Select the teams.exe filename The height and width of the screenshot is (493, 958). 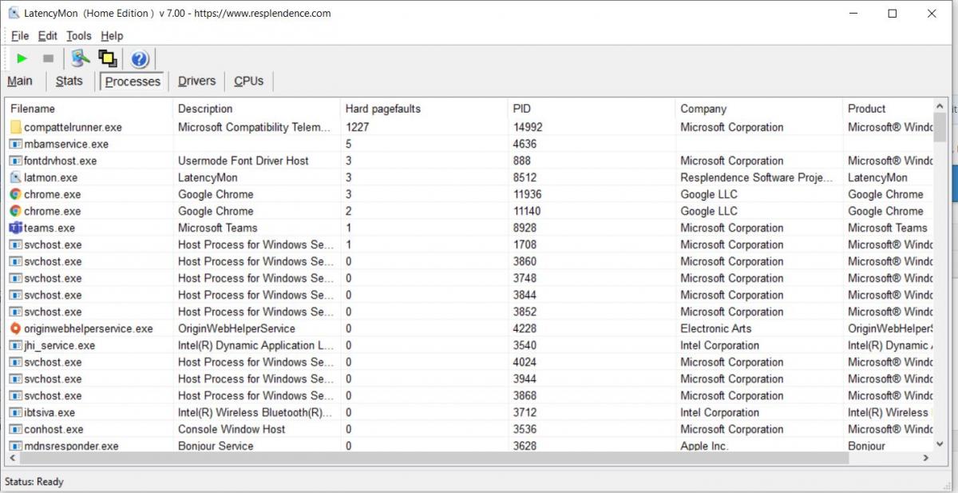(x=49, y=228)
